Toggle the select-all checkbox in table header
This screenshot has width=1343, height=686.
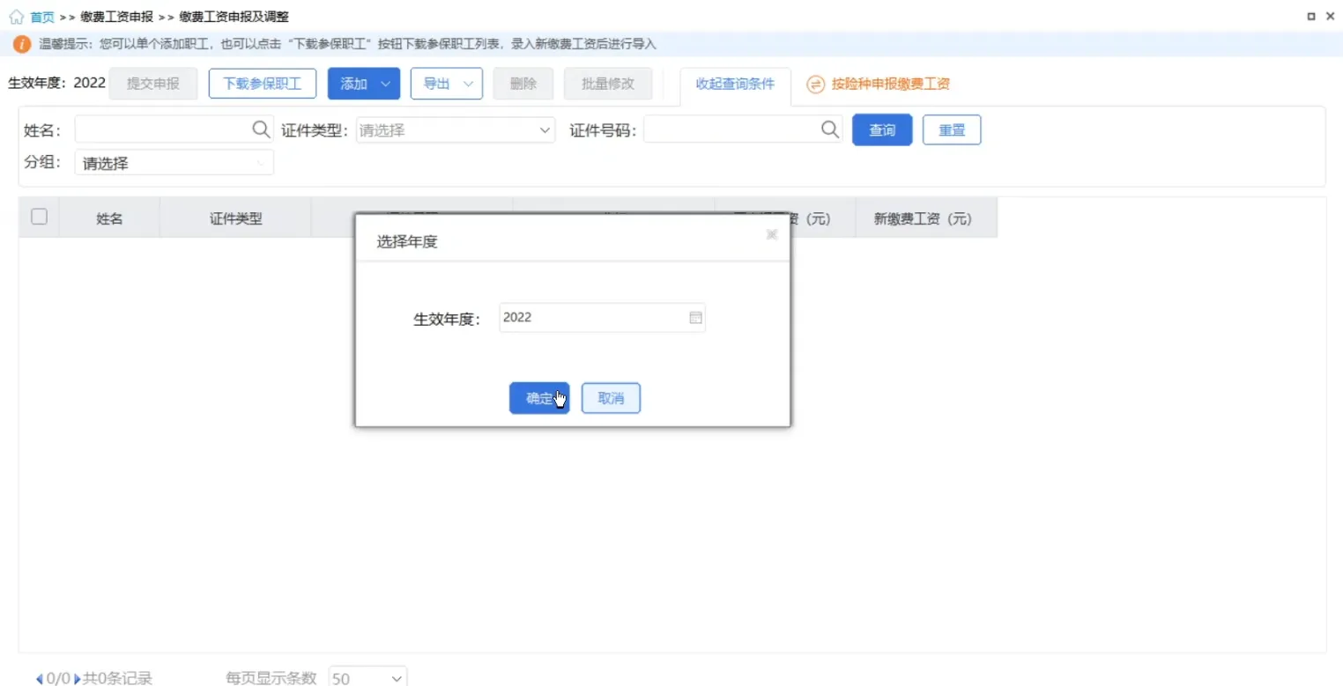coord(39,217)
